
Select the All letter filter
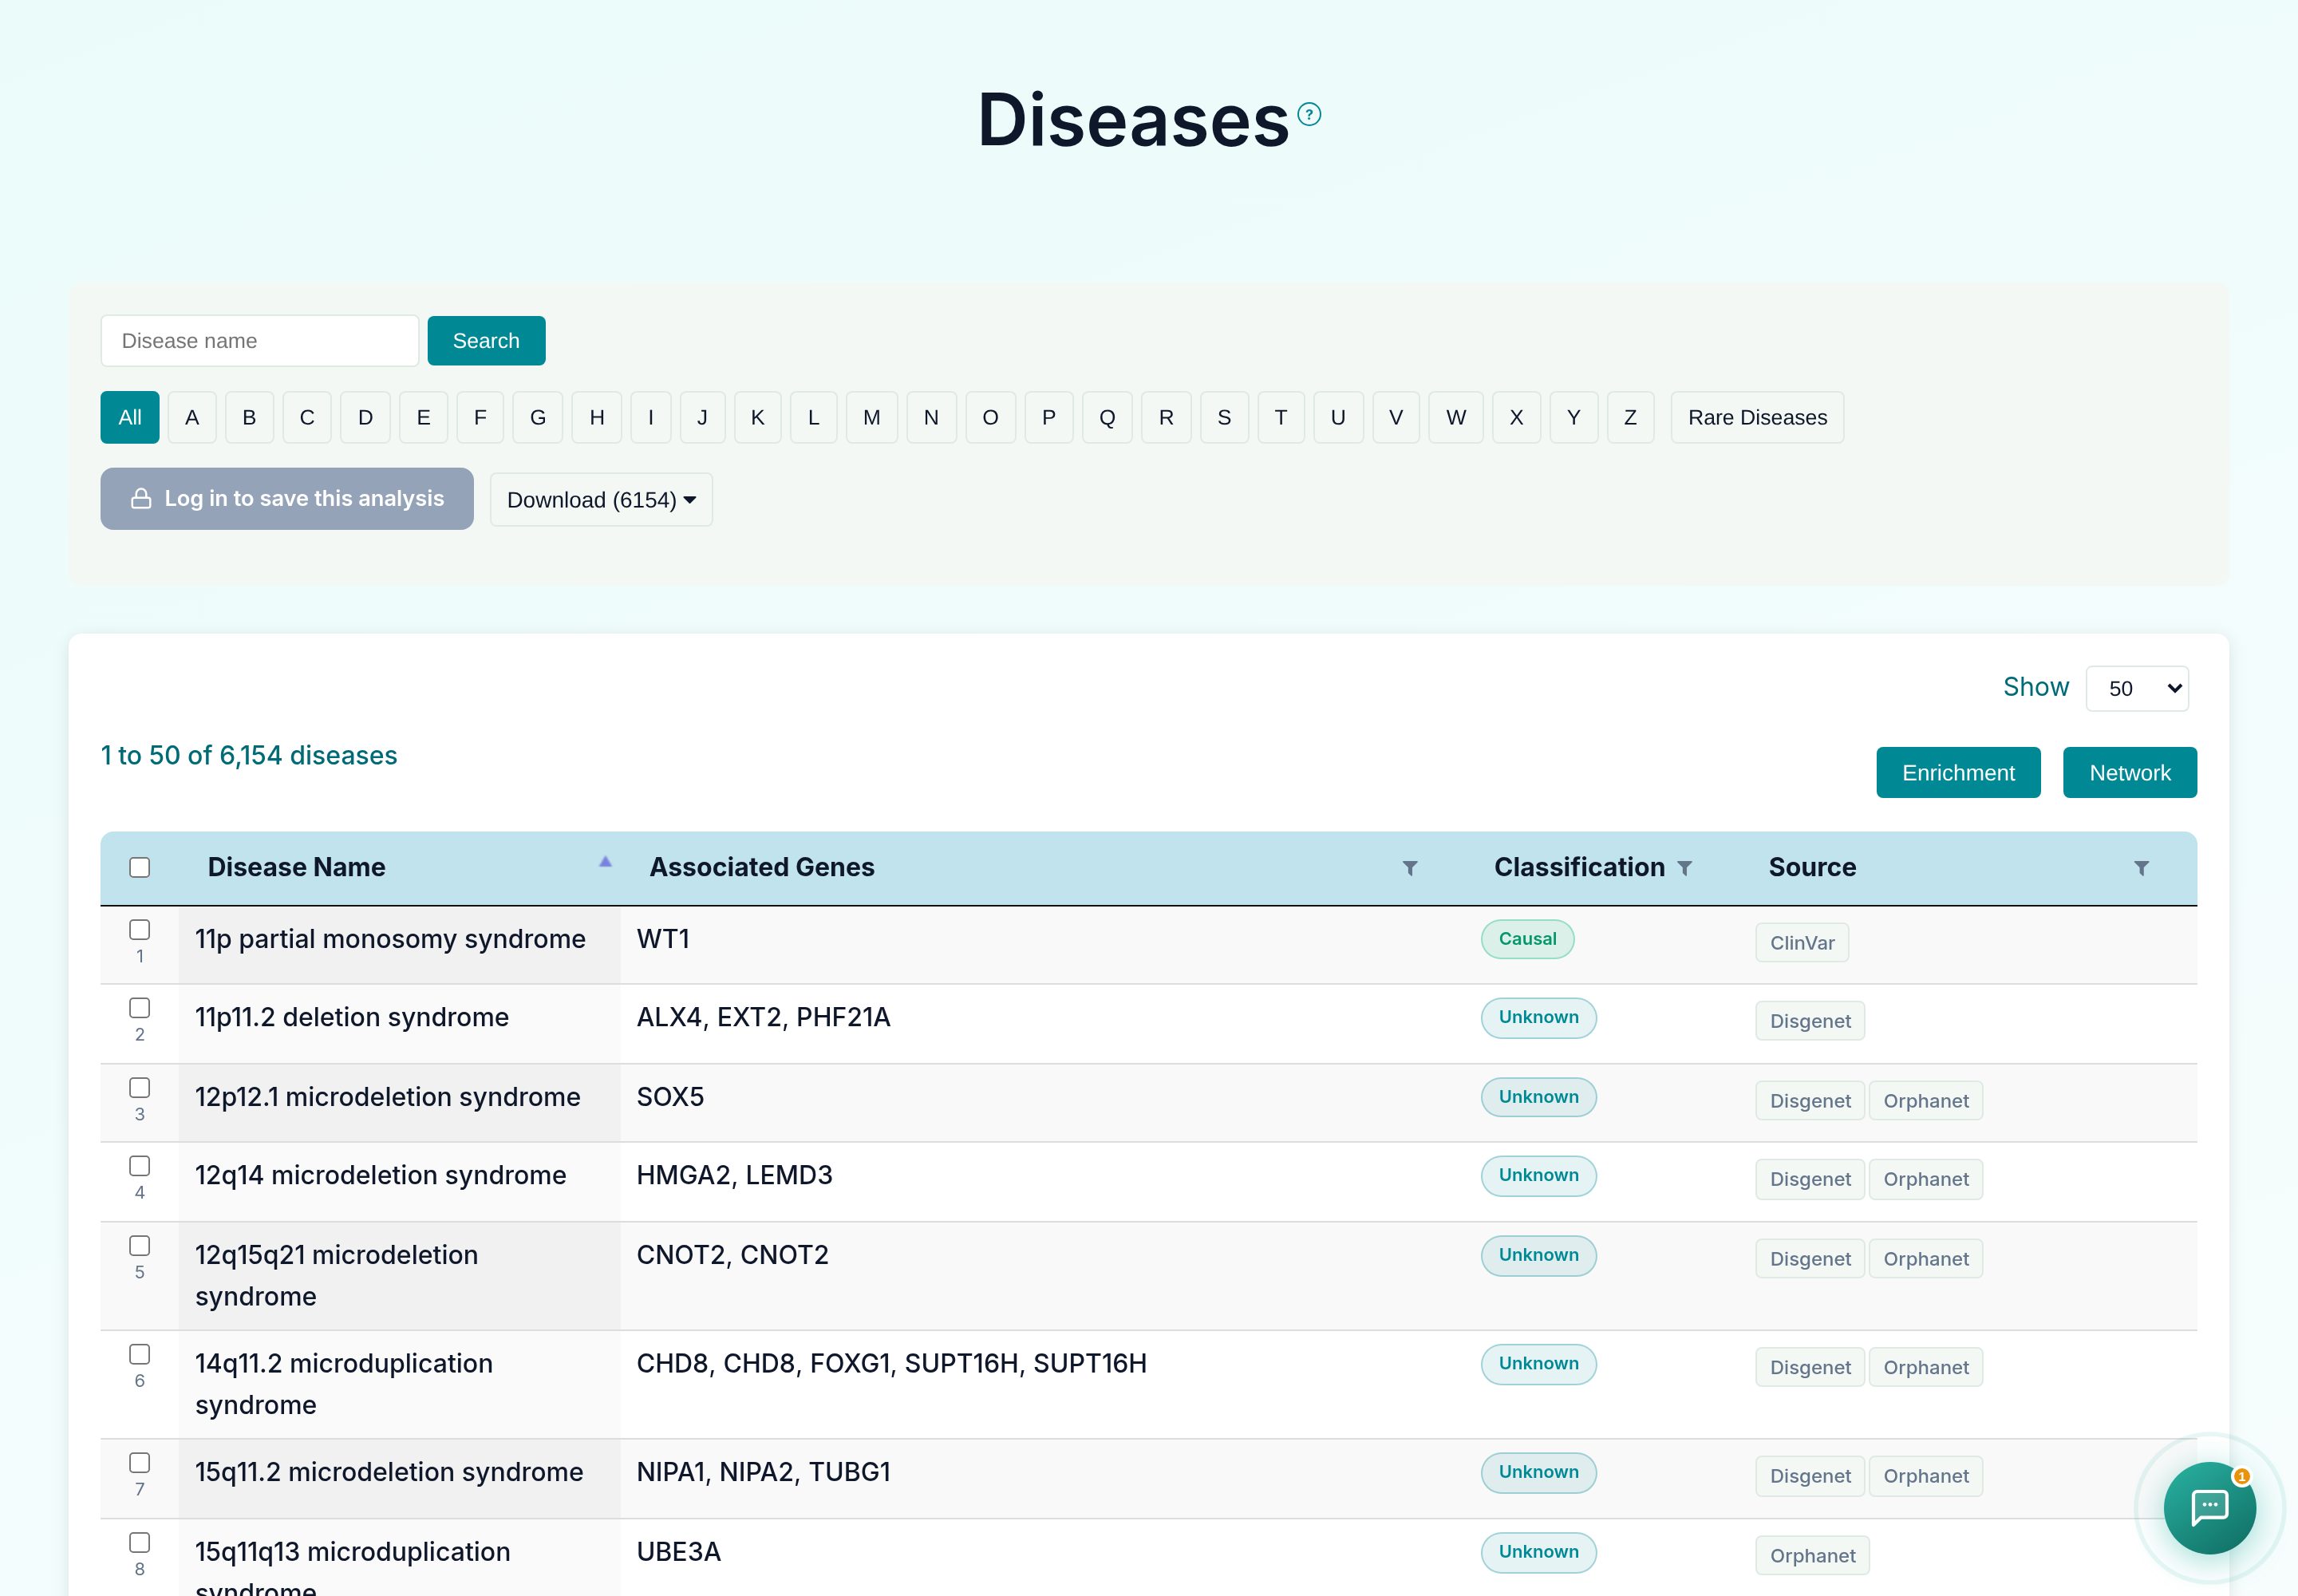pyautogui.click(x=130, y=417)
